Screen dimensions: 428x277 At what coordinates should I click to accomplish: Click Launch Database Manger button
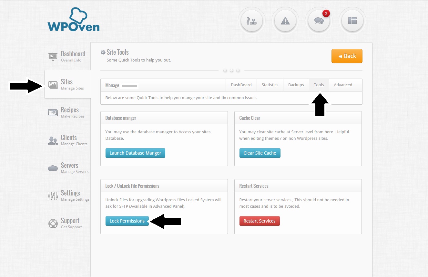(x=135, y=153)
